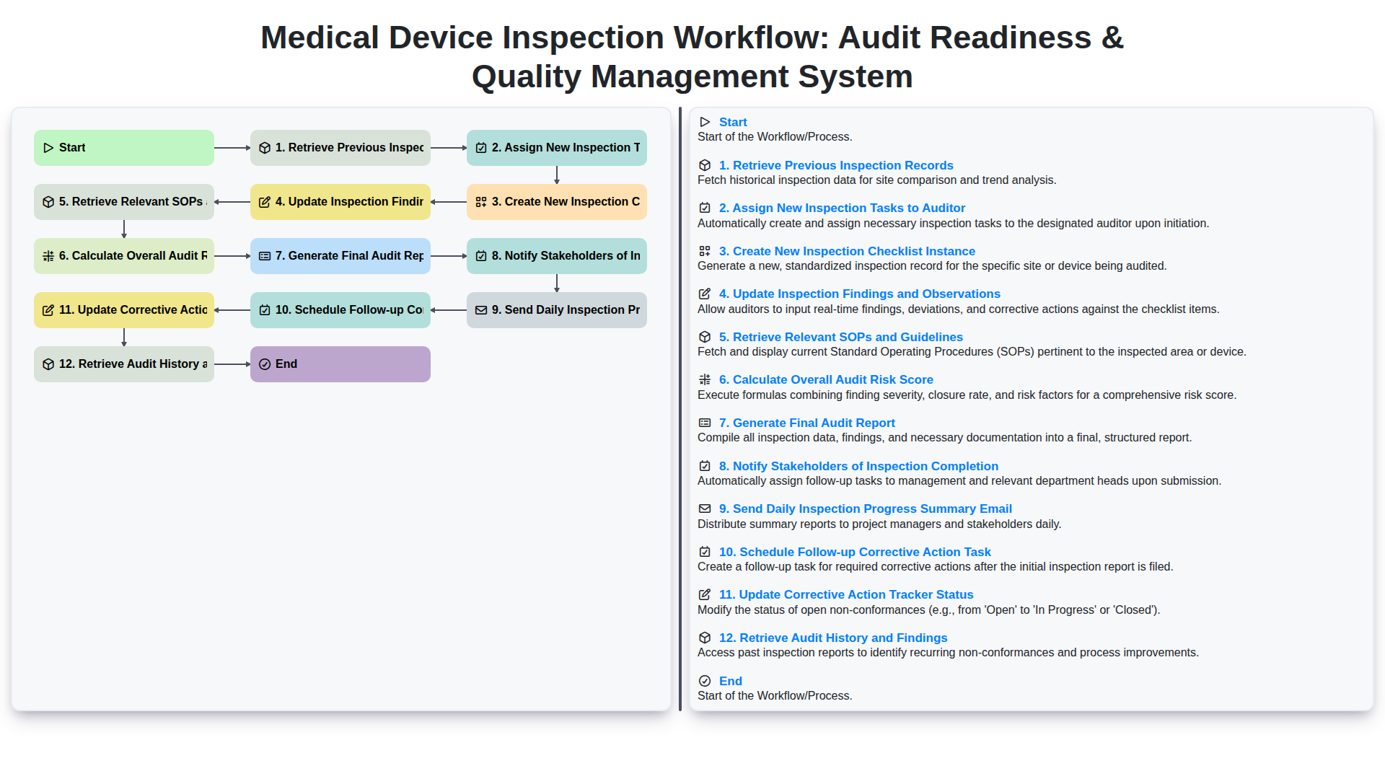Click the envelope icon in flowchart node 9
Image resolution: width=1385 pixels, height=779 pixels.
[481, 310]
